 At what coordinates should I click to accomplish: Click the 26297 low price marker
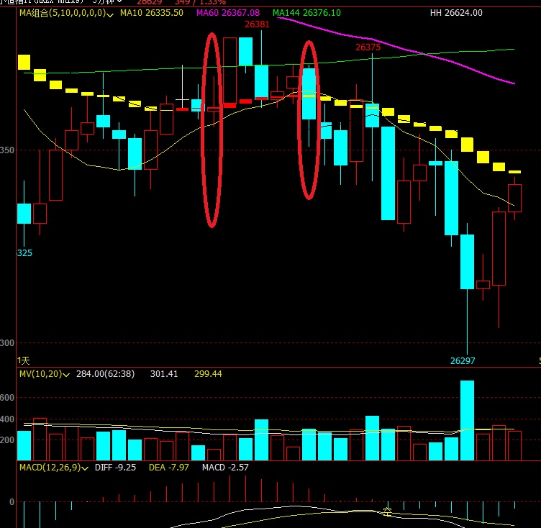coord(463,360)
